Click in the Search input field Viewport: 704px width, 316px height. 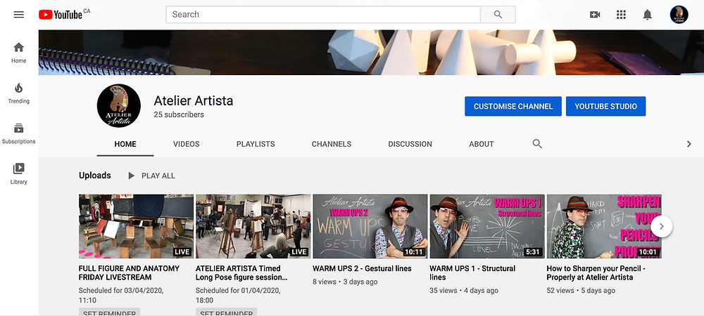pos(323,14)
